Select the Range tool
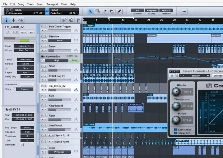The height and width of the screenshot is (158, 223). [98, 12]
